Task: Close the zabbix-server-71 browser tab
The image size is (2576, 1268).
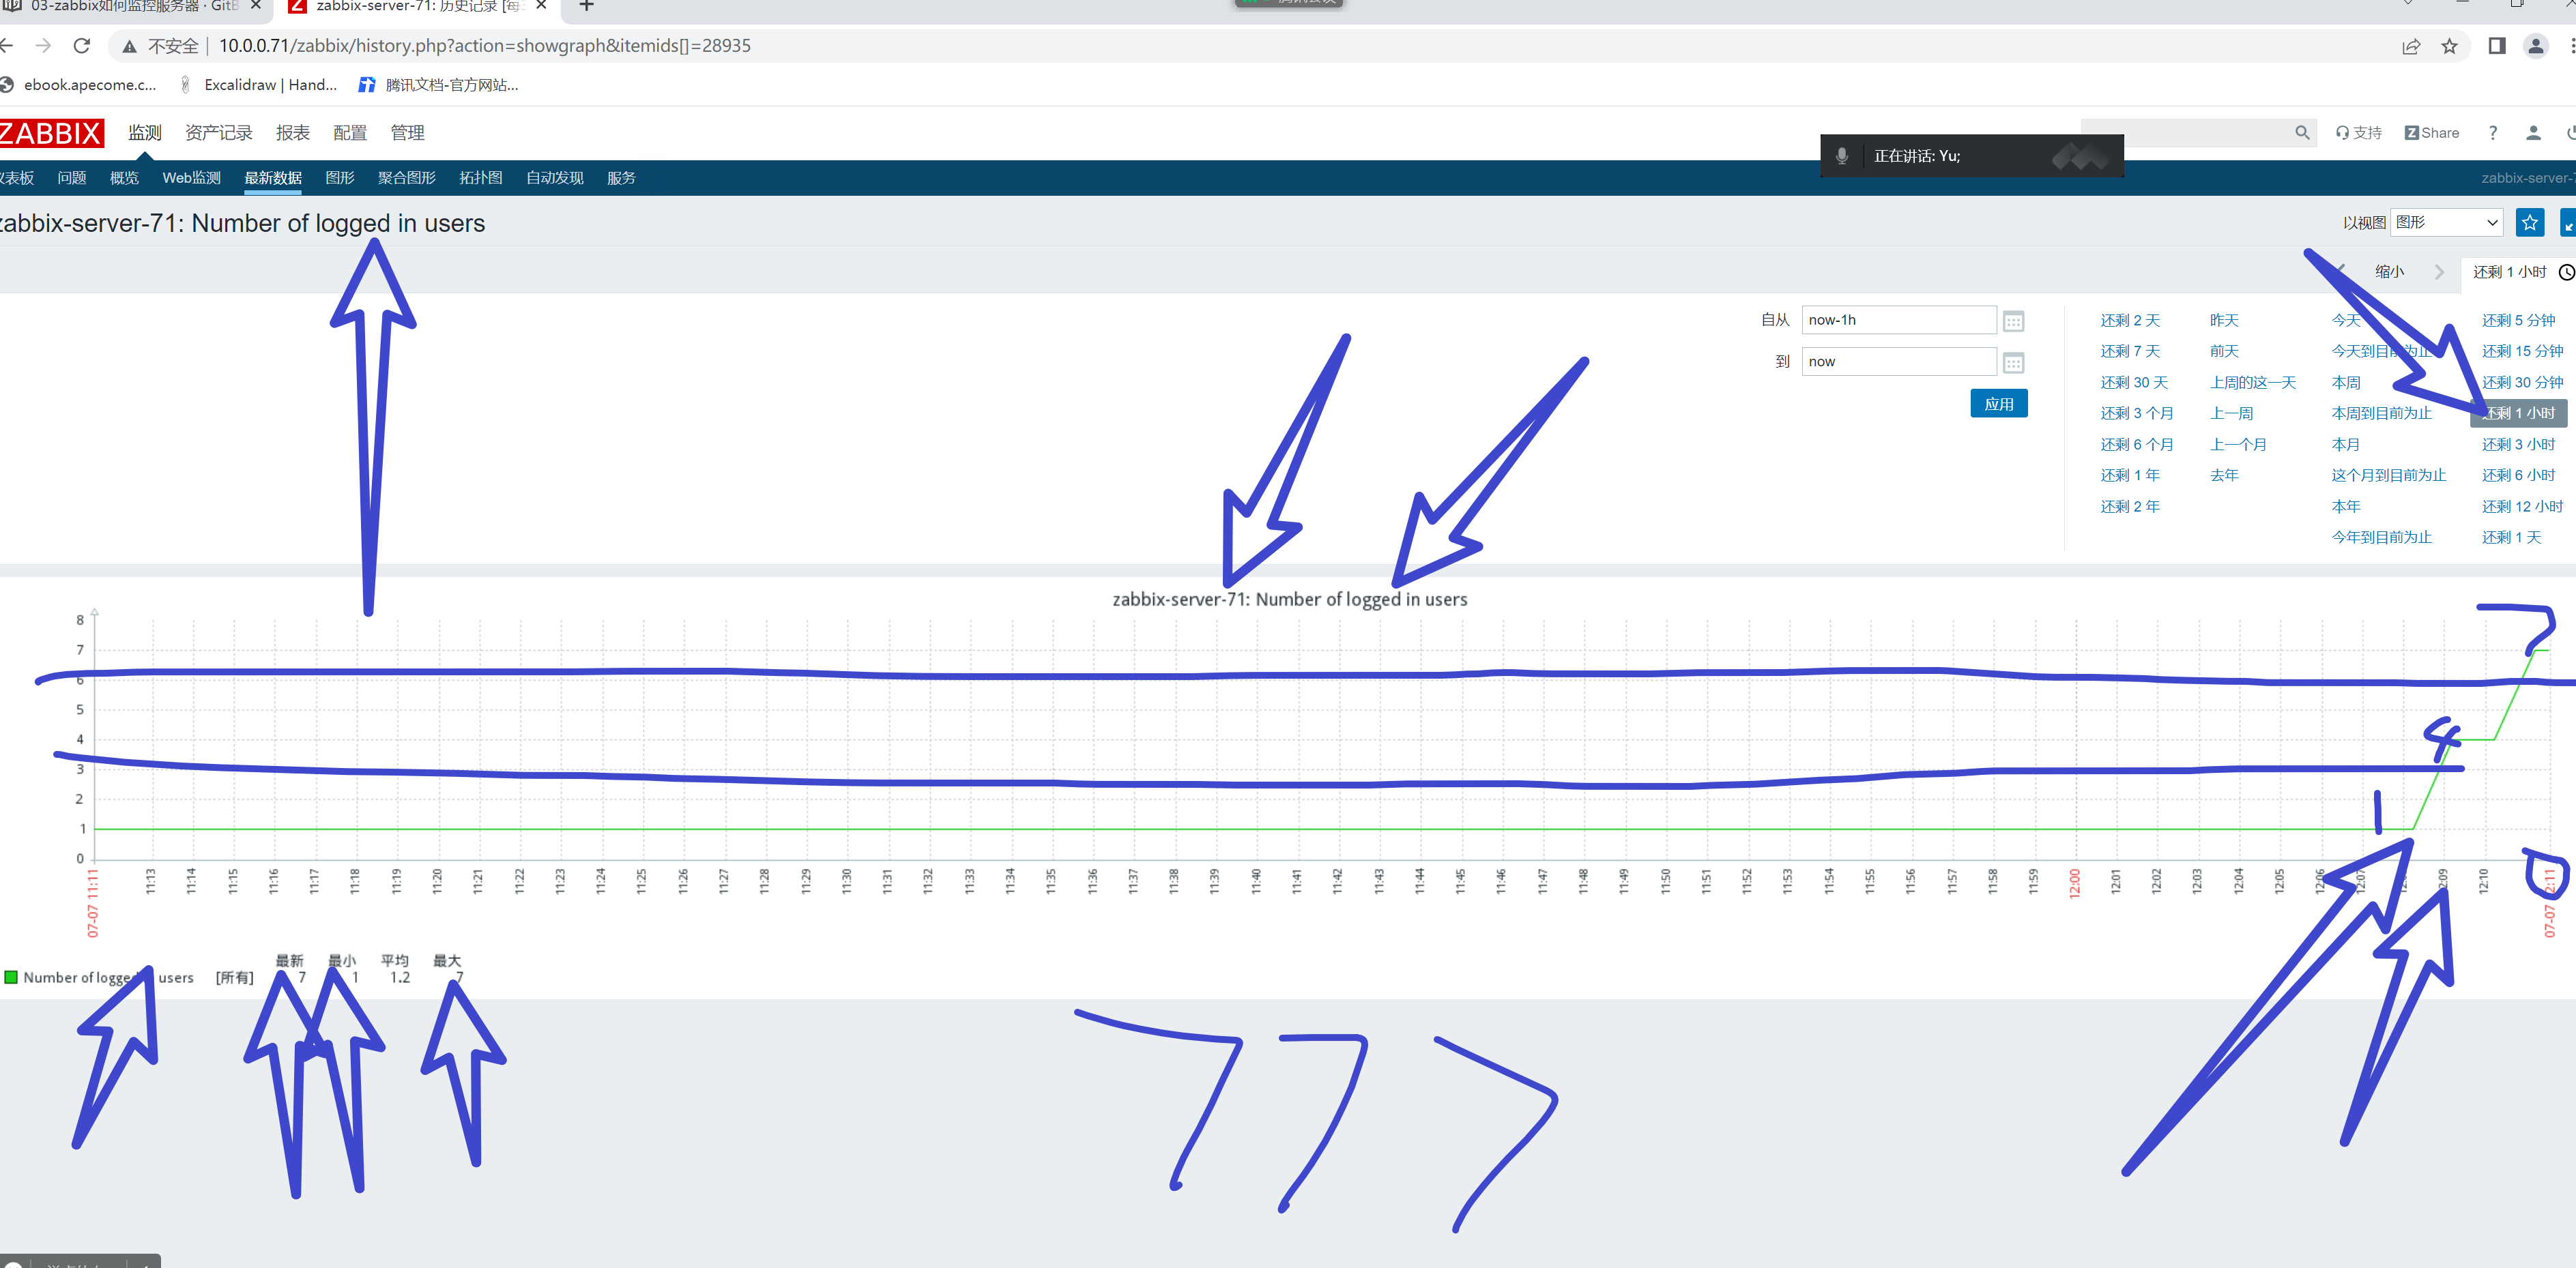Action: tap(541, 6)
